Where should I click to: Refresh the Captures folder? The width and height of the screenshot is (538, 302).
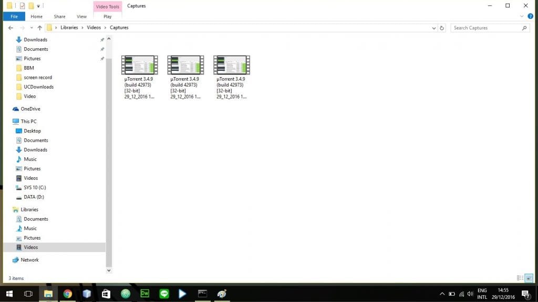click(442, 28)
